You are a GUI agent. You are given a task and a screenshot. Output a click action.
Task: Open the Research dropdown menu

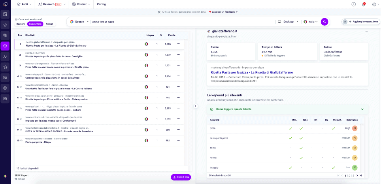point(52,4)
